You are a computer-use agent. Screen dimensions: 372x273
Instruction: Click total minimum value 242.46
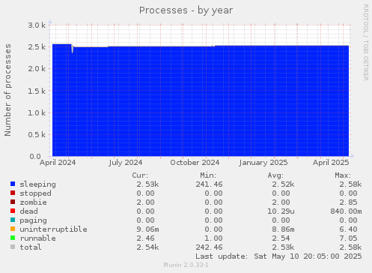click(x=209, y=247)
